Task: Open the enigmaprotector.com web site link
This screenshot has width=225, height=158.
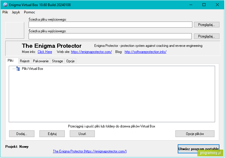Action: tap(91, 52)
